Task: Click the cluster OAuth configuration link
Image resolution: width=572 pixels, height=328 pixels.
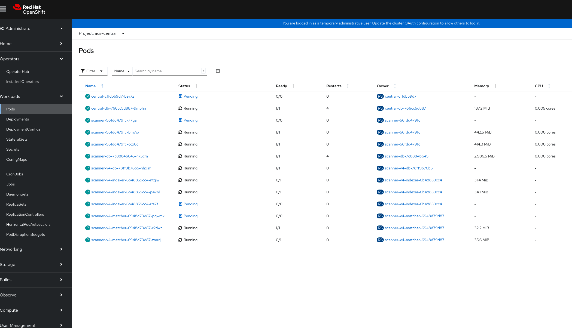Action: point(416,23)
